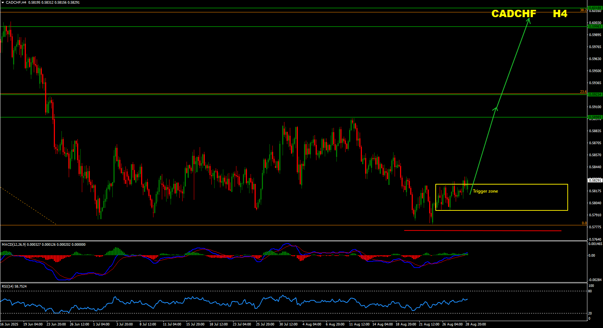Click the RSI(14) indicator label
The height and width of the screenshot is (328, 603).
(8, 286)
